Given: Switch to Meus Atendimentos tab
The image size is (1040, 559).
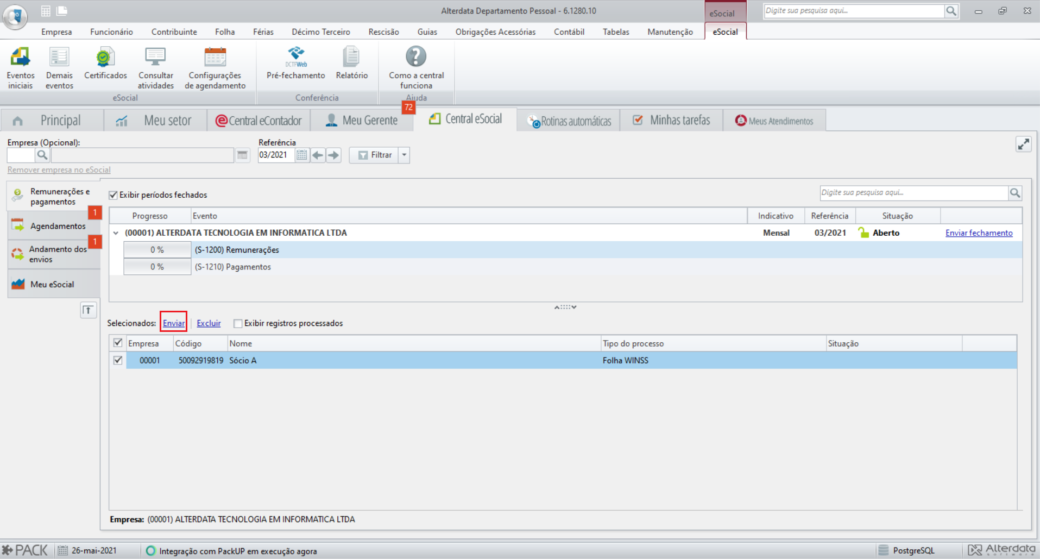Looking at the screenshot, I should pos(774,121).
